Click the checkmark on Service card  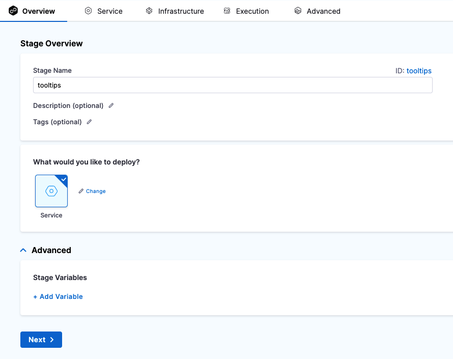(63, 179)
